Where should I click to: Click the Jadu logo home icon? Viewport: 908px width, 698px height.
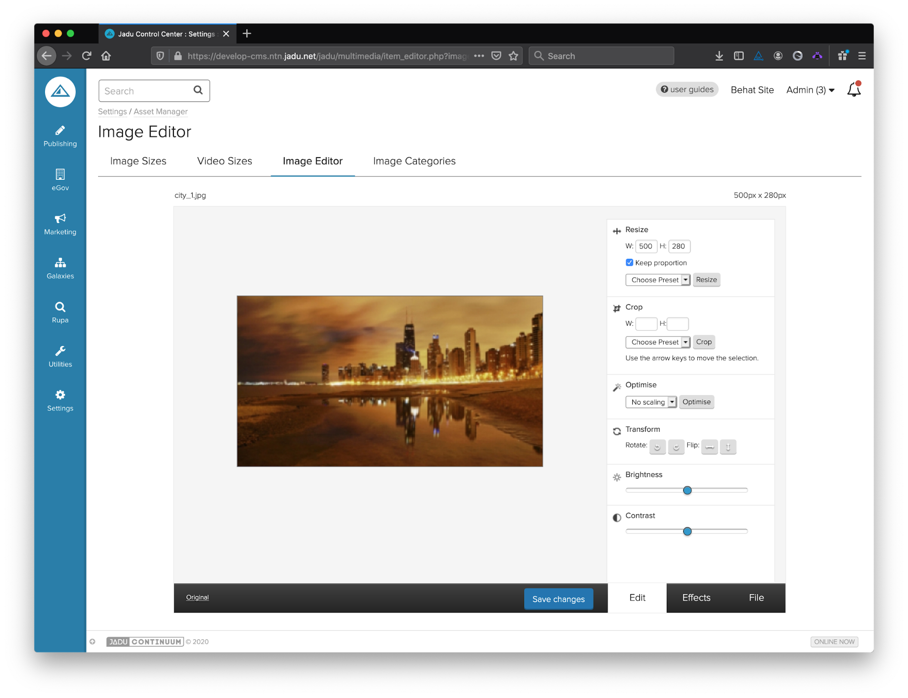(x=60, y=92)
